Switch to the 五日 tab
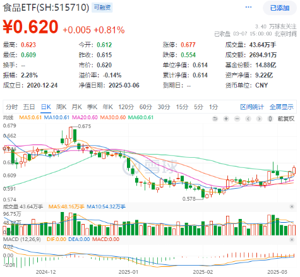Viewport: 300px width, 277px height. [x=29, y=107]
